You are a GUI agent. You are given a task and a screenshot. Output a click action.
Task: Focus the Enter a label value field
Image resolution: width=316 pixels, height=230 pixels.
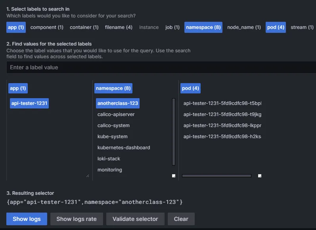click(x=161, y=67)
